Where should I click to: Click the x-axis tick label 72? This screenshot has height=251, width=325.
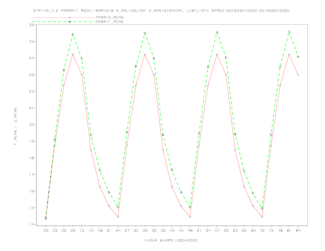coord(262,230)
